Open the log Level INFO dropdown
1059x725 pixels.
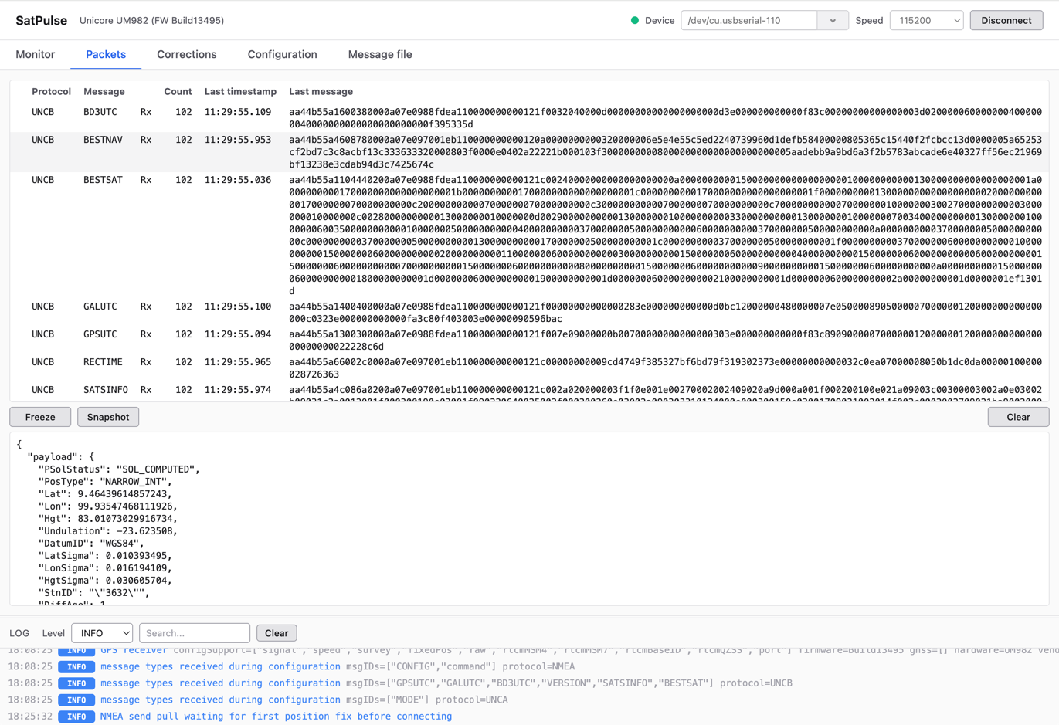(102, 633)
